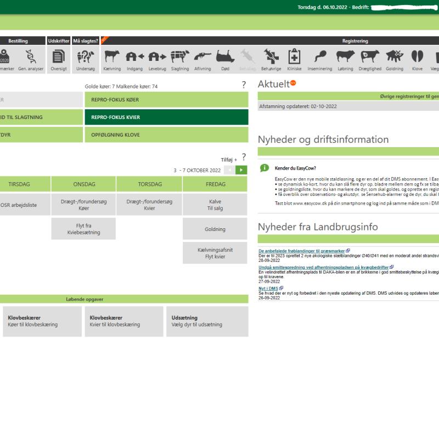Open the Undersøg slaughter check icon
439x439 pixels.
click(86, 57)
